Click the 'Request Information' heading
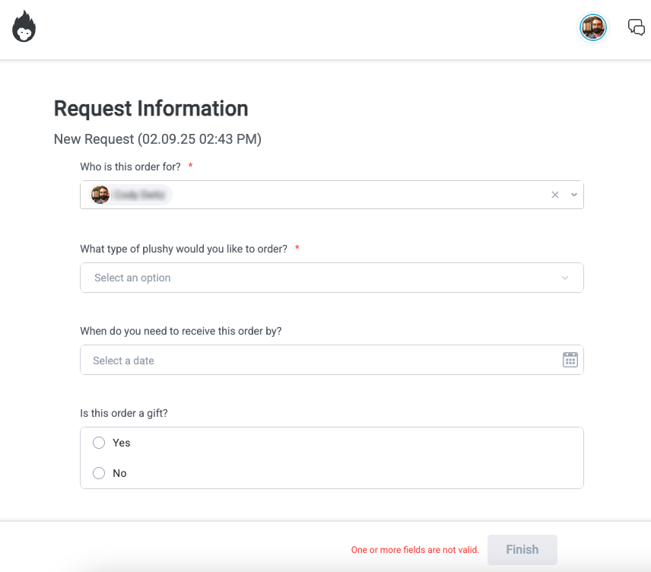651x572 pixels. pyautogui.click(x=151, y=109)
